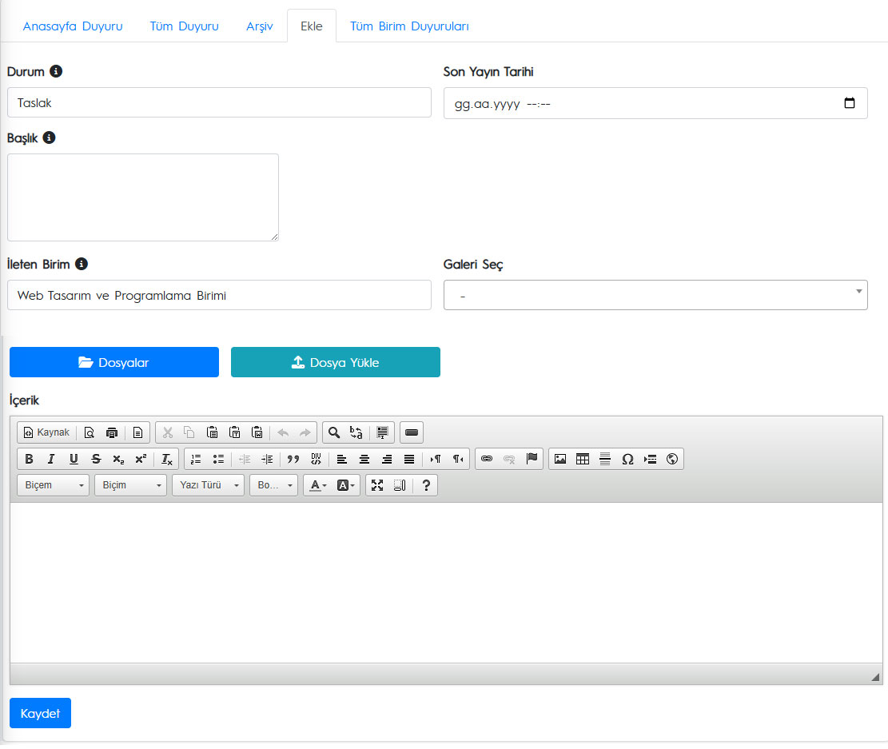Create a DIV container
The height and width of the screenshot is (749, 888).
click(x=316, y=459)
